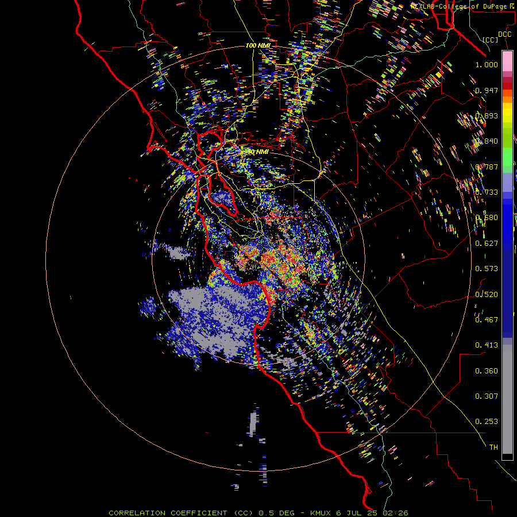Screen dimensions: 517x517
Task: Select the 0.467 legend value
Action: pos(487,320)
